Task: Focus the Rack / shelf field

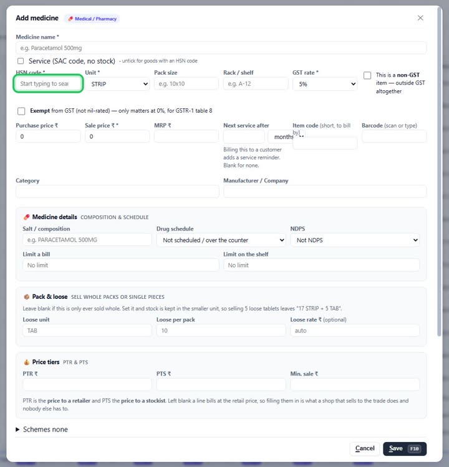Action: pyautogui.click(x=256, y=83)
